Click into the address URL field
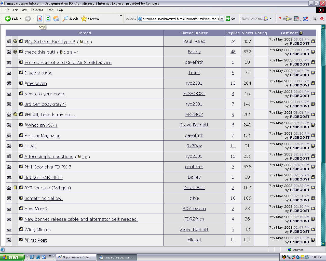 pos(181,19)
